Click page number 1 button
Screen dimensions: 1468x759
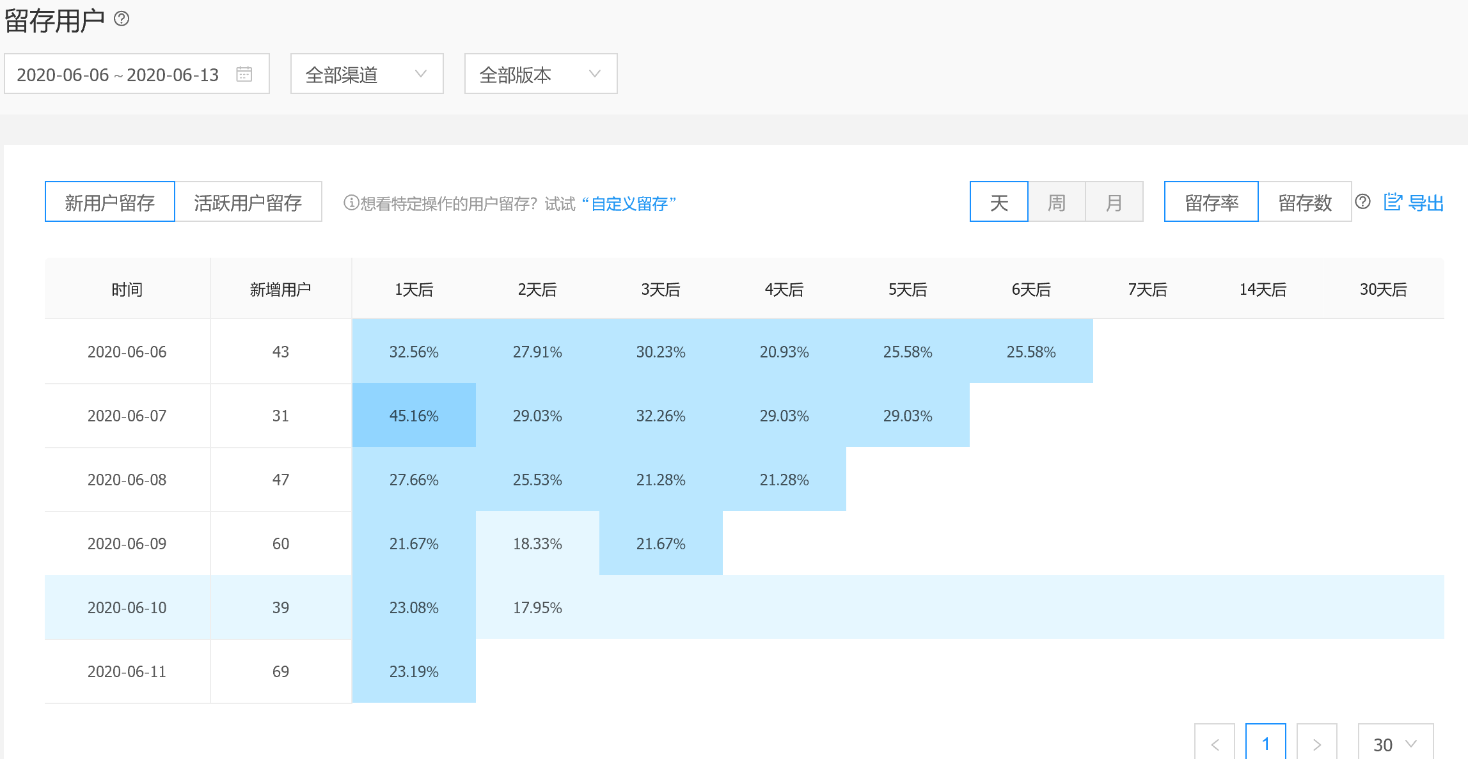tap(1265, 744)
